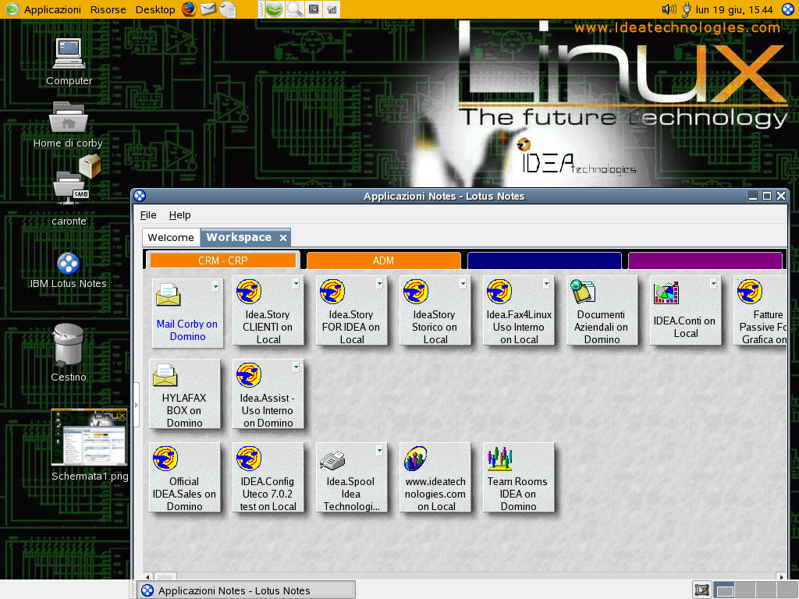Click horizontal scrollbar right arrow
The image size is (799, 599).
coord(782,576)
